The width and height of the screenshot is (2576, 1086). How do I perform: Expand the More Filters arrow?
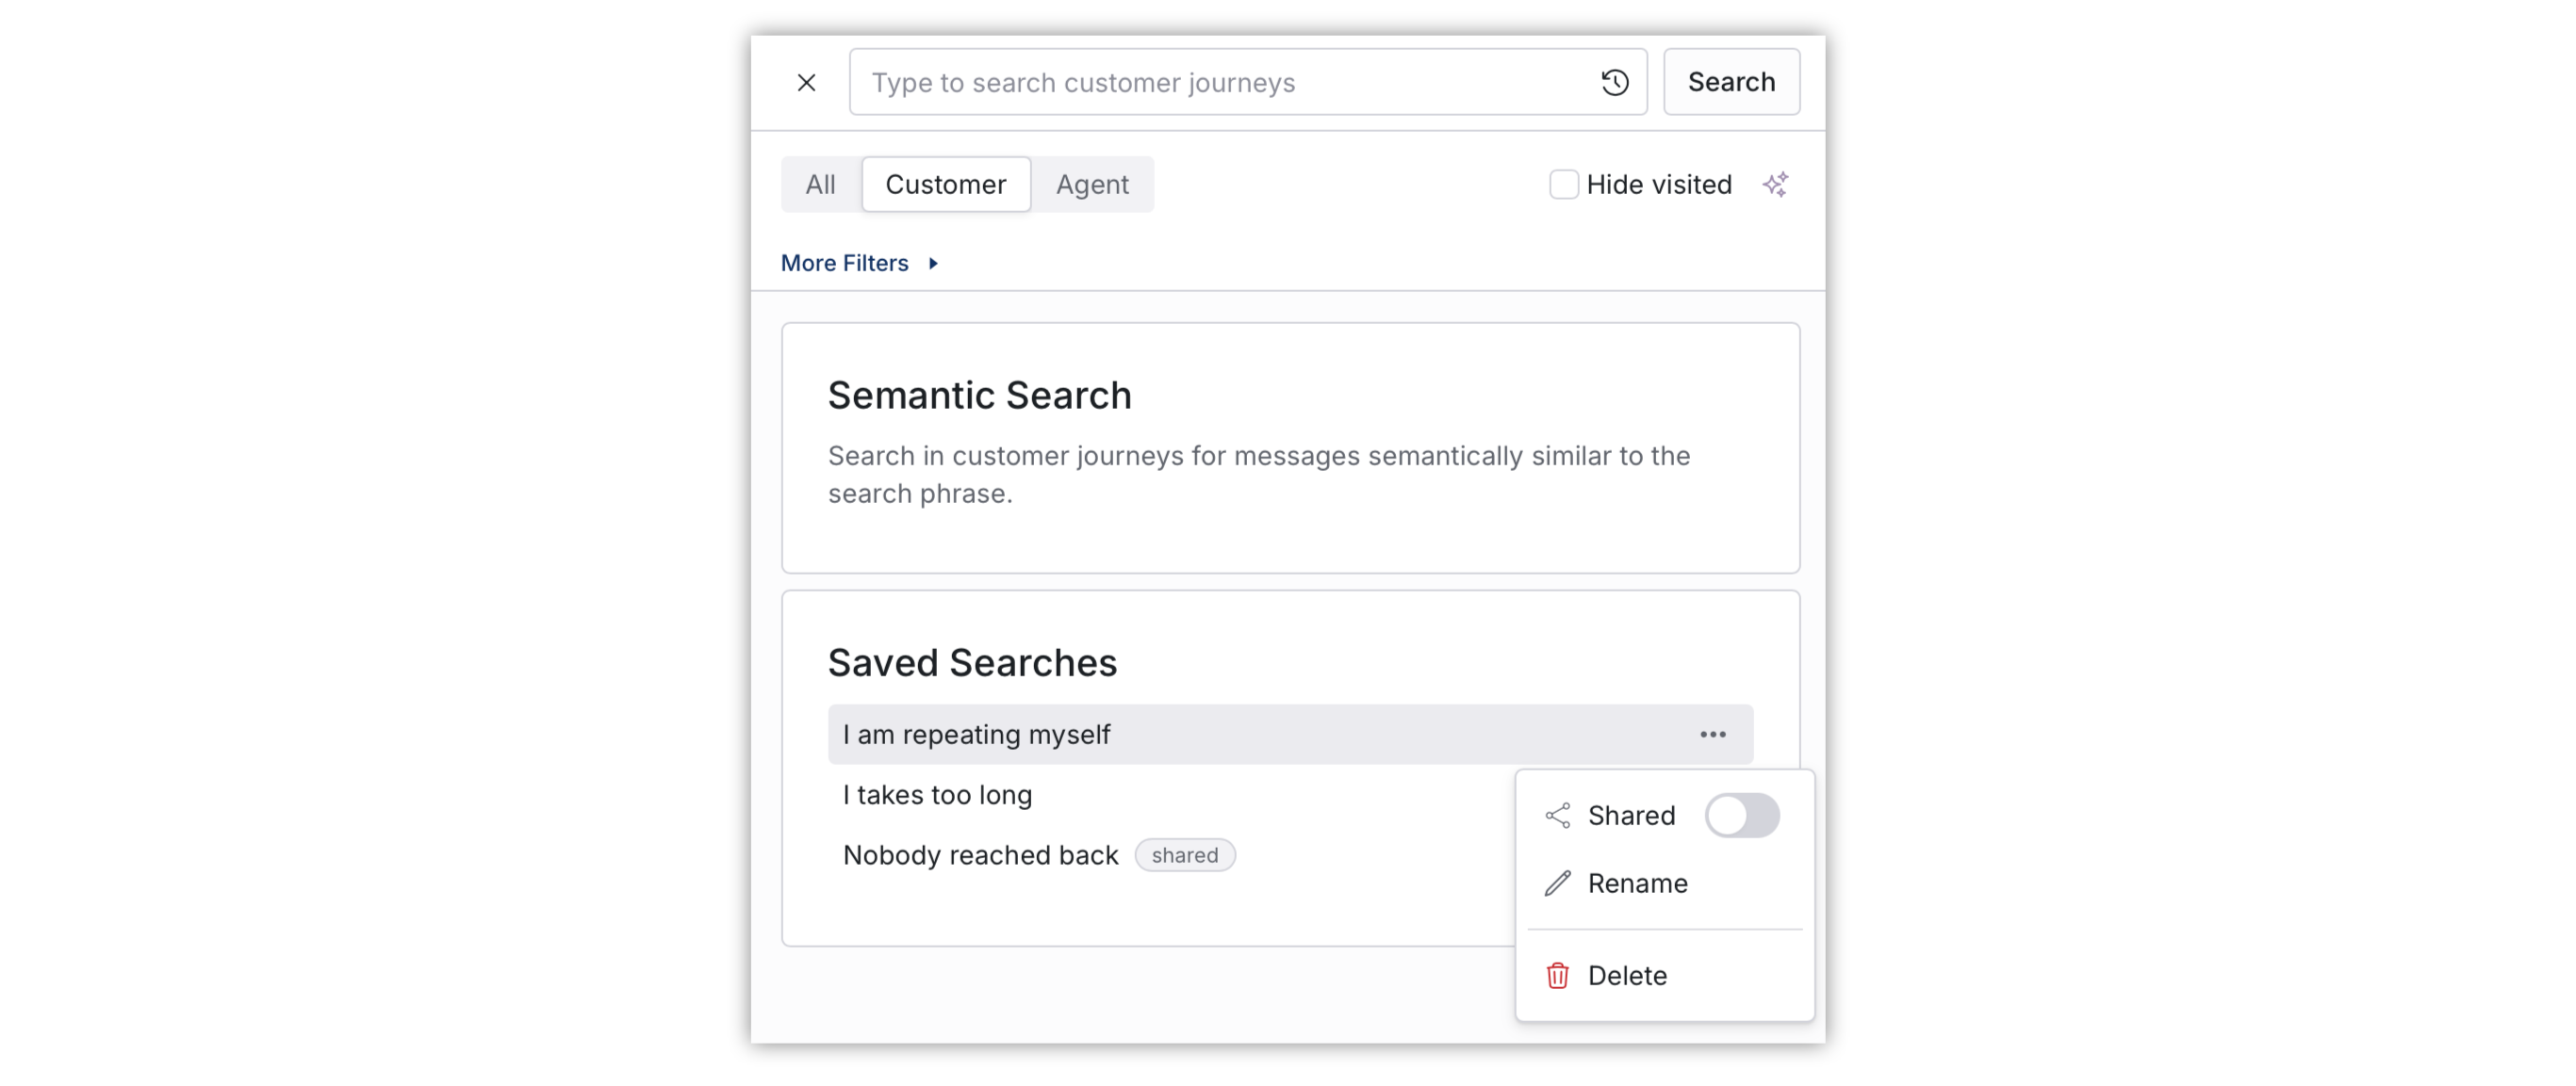[x=933, y=263]
